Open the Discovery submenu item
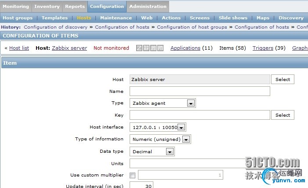308x188 pixels. coord(291,18)
